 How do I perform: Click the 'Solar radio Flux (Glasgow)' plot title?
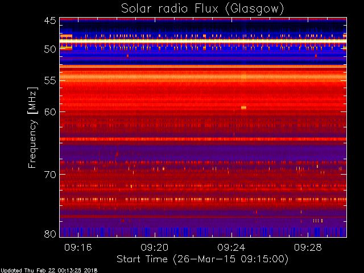pyautogui.click(x=202, y=9)
